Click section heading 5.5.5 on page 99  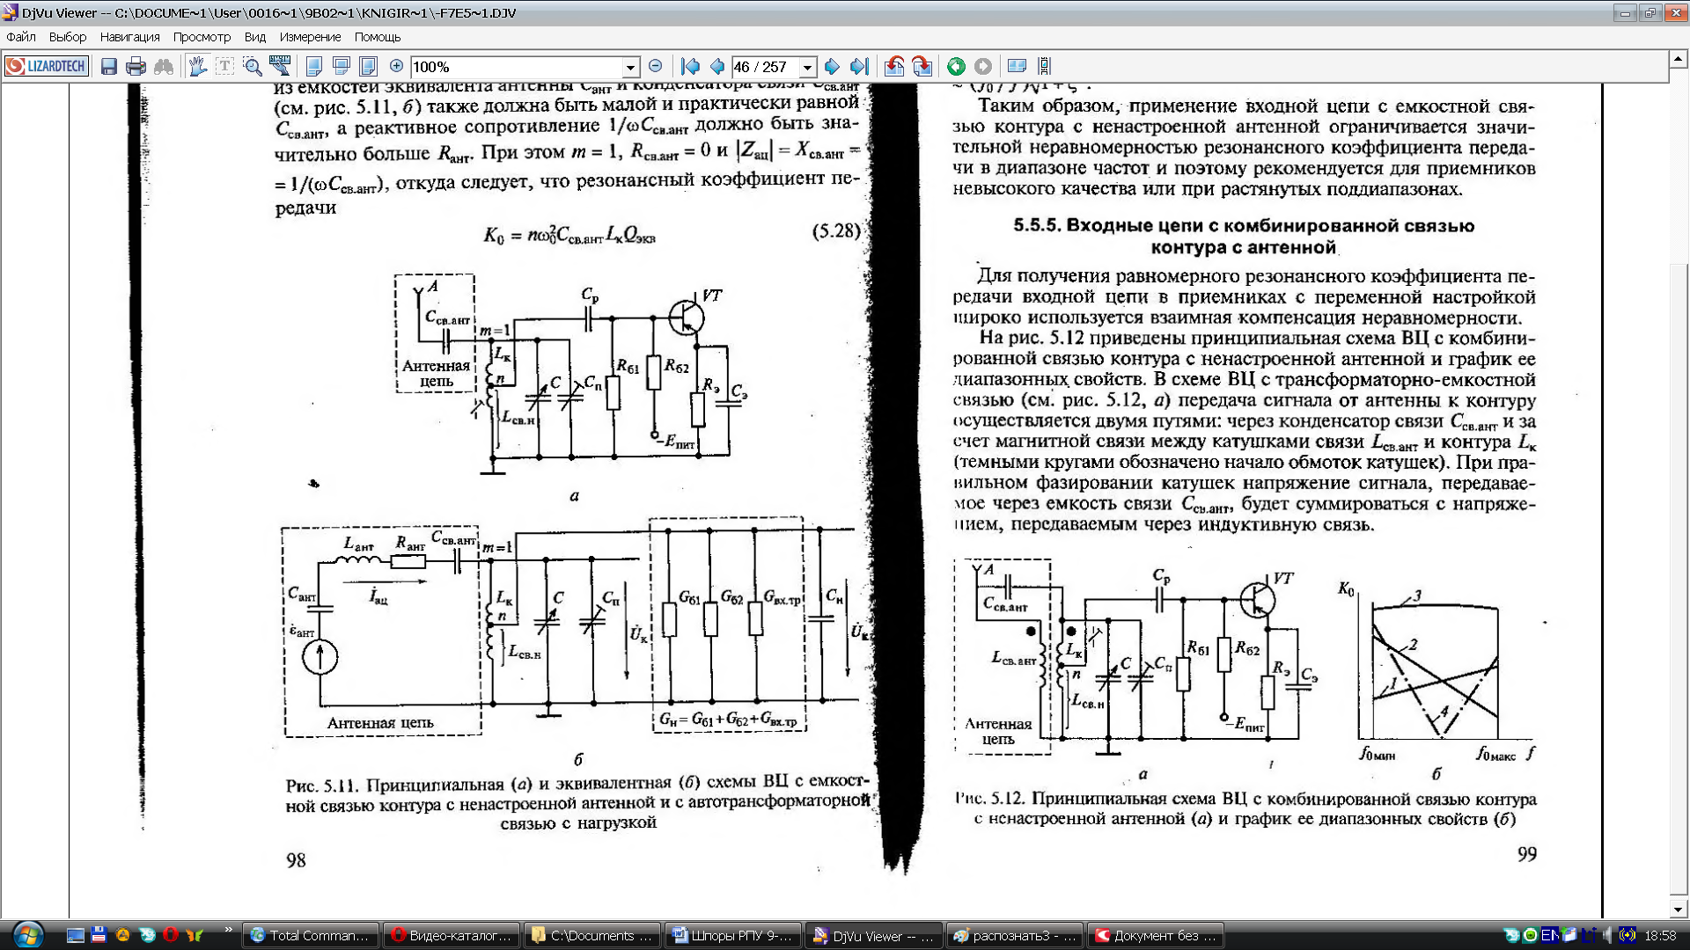(1244, 237)
